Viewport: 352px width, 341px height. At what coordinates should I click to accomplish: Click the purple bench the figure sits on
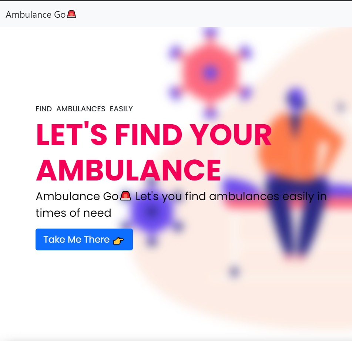[287, 193]
